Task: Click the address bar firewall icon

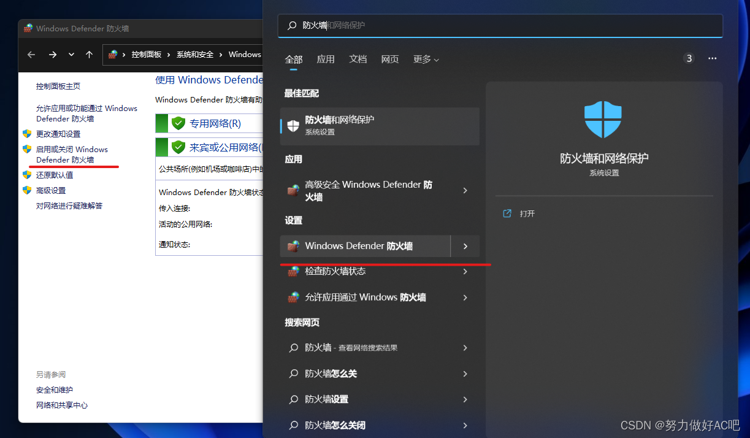Action: click(x=112, y=55)
